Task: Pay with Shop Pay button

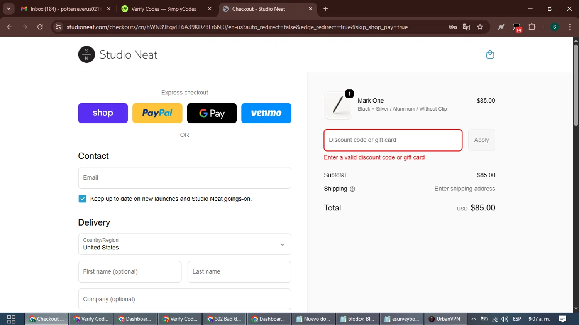Action: 103,113
